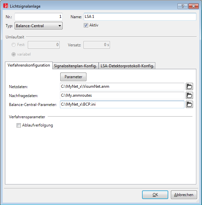
Task: Click the Netzdaten path text field
Action: [122, 87]
